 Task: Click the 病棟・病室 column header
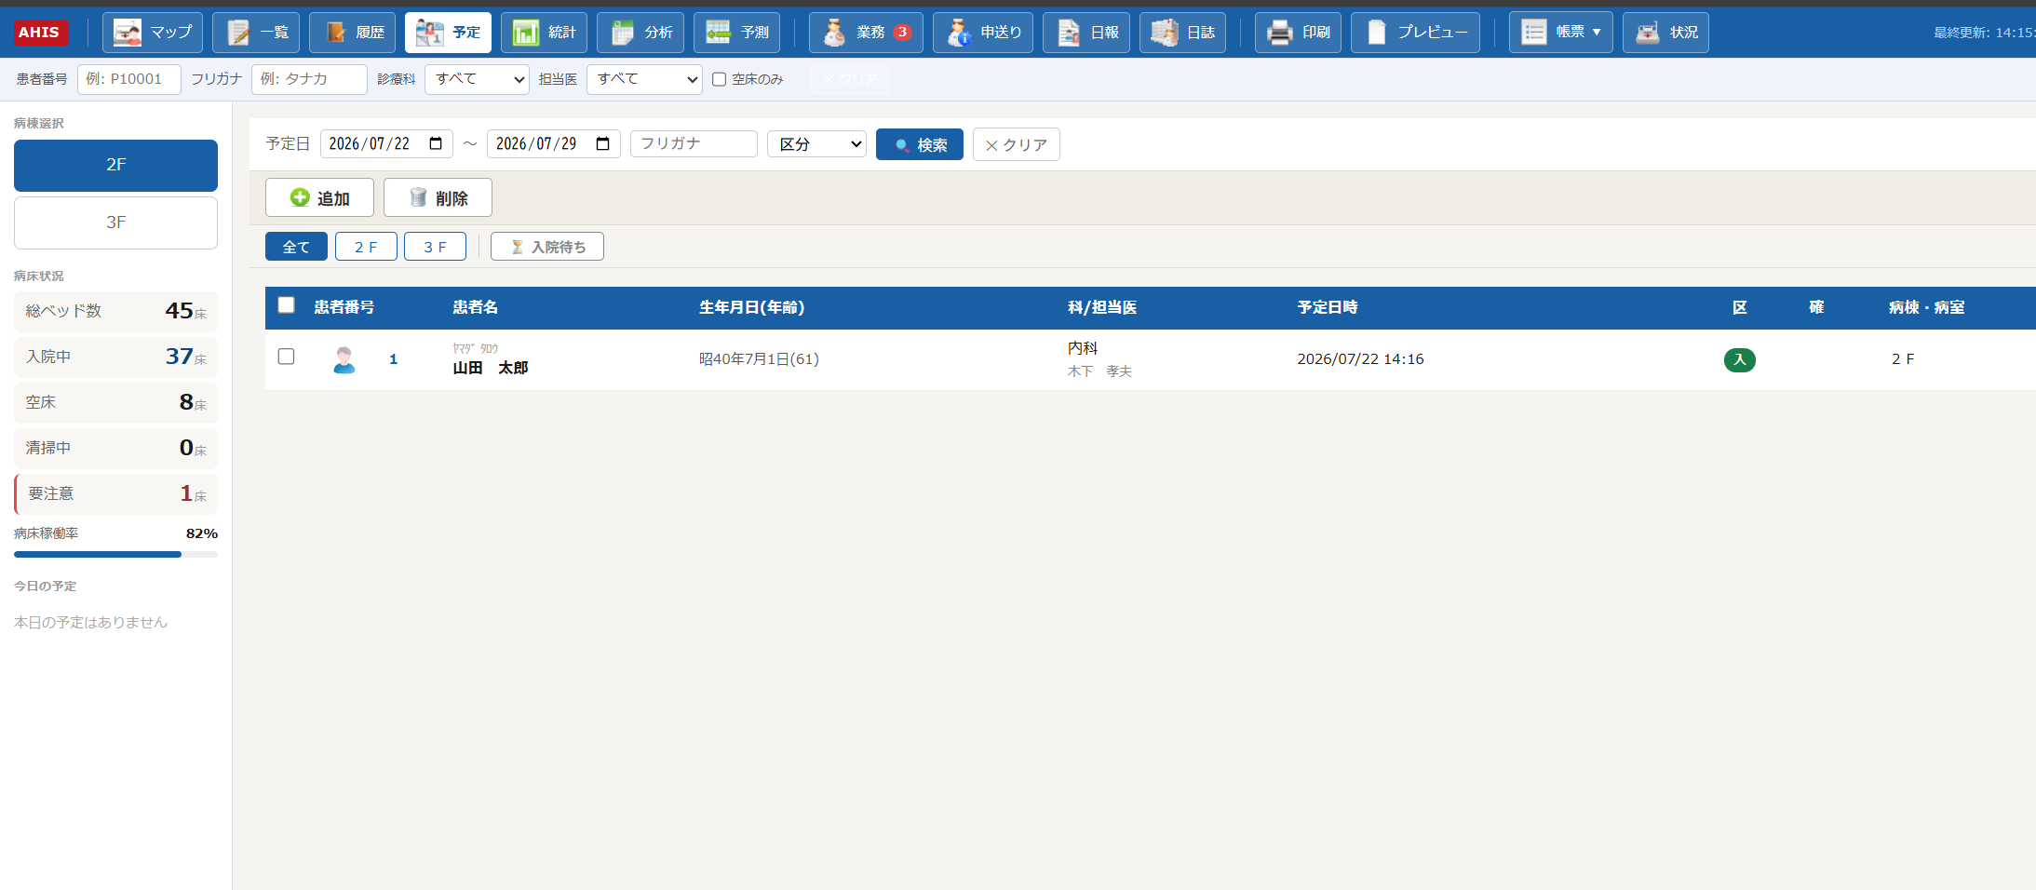1926,307
